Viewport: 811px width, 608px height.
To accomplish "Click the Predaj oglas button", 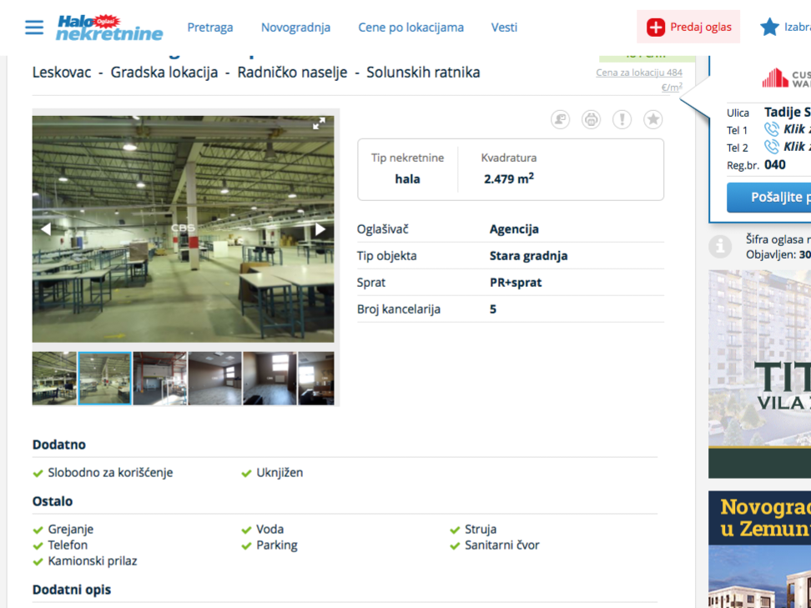I will pyautogui.click(x=688, y=28).
